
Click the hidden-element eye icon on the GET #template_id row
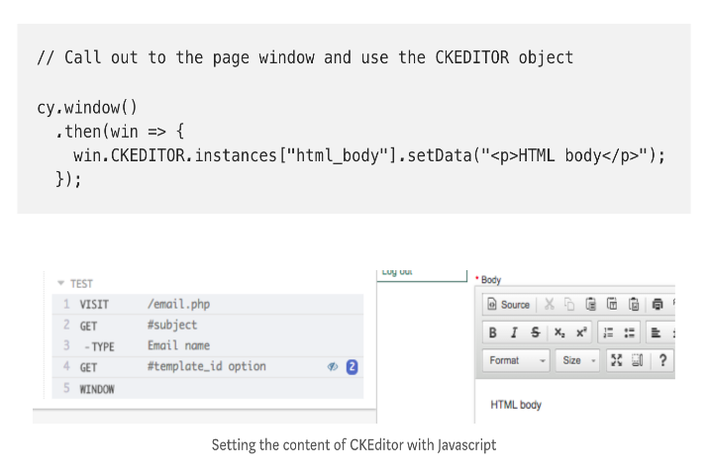(333, 366)
